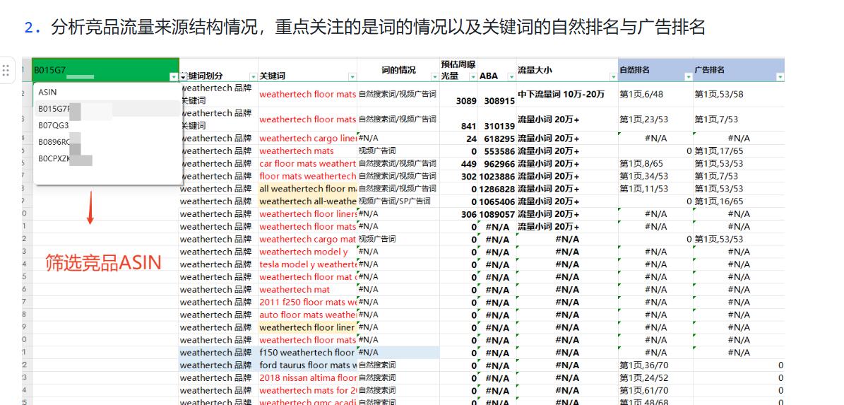Select keyword cell all weathertech floor
Viewport: 844px width, 405px height.
pyautogui.click(x=308, y=189)
